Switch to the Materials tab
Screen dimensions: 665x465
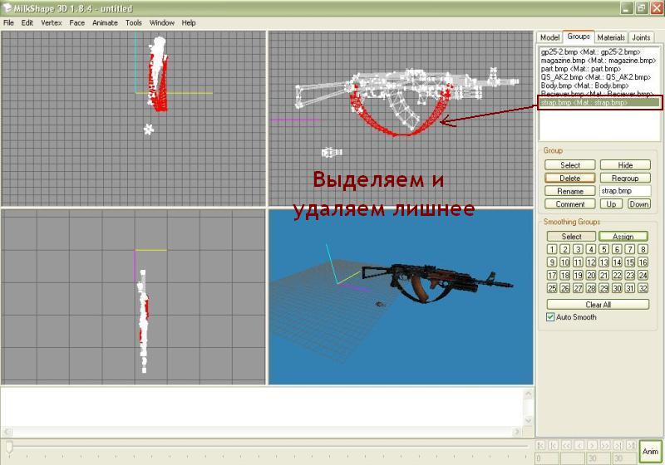point(610,37)
